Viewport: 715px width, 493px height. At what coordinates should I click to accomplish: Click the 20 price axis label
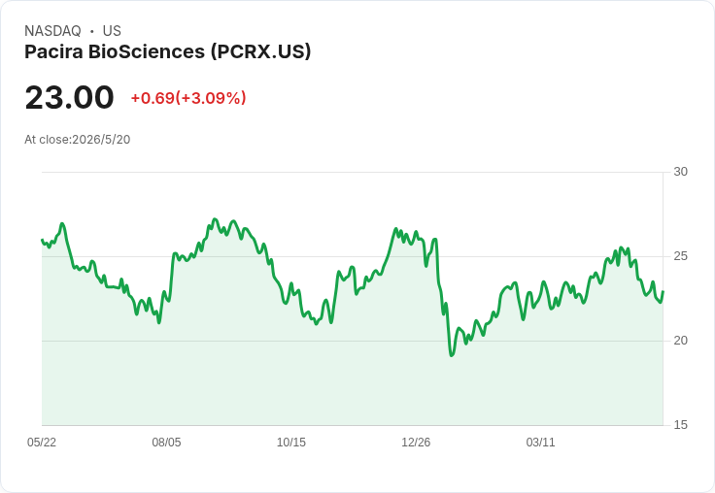[680, 341]
